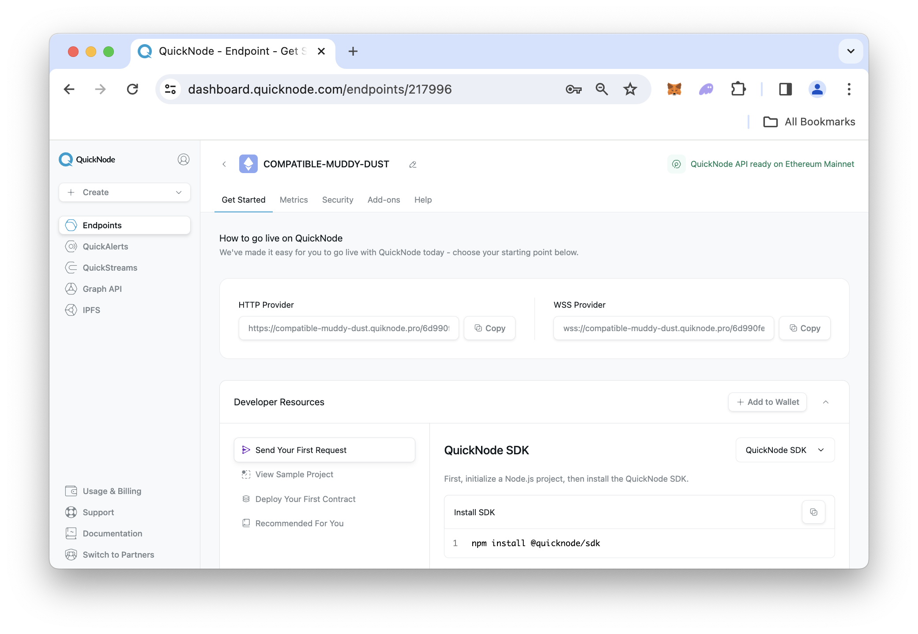Open Graph API in the sidebar

(94, 289)
